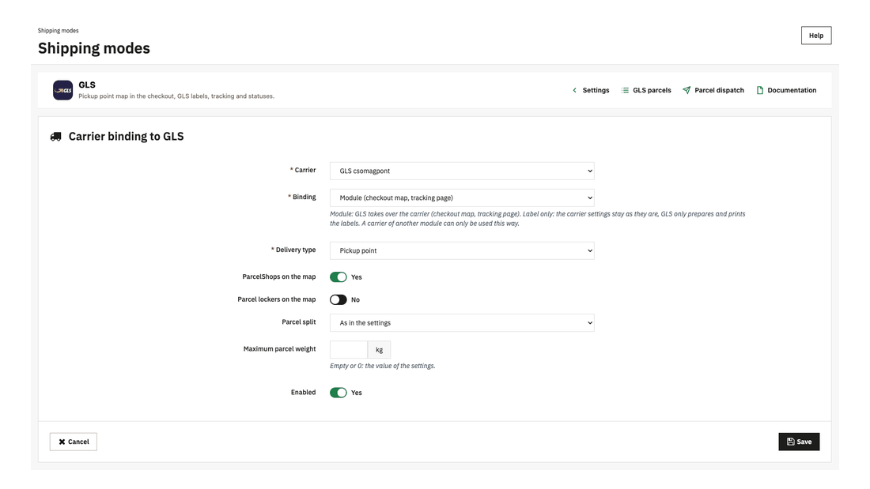The width and height of the screenshot is (870, 489).
Task: Open the Carrier dropdown showing GLS csomagpont
Action: click(462, 171)
